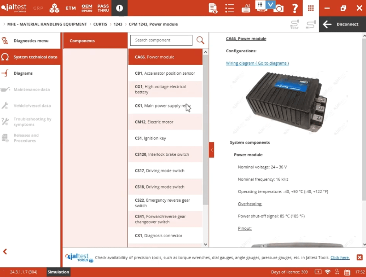Switch to the Diagrams section

click(30, 73)
